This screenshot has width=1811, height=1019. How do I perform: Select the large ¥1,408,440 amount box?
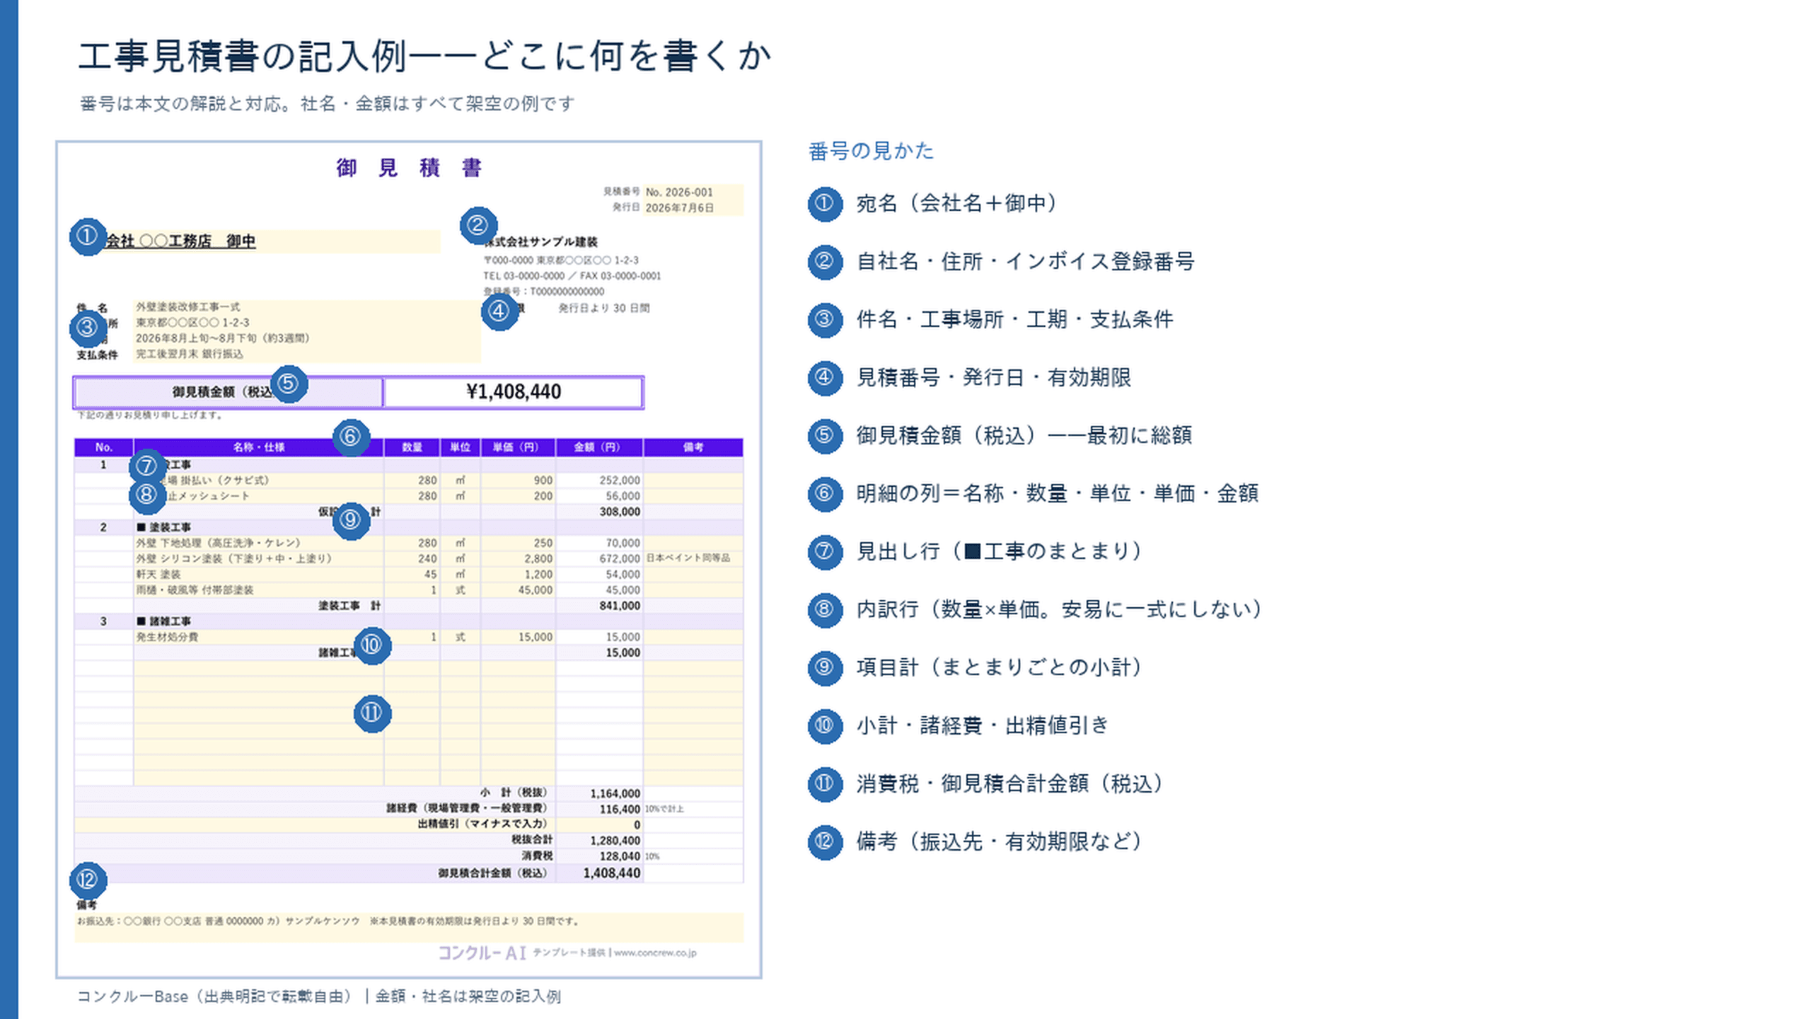[x=514, y=392]
